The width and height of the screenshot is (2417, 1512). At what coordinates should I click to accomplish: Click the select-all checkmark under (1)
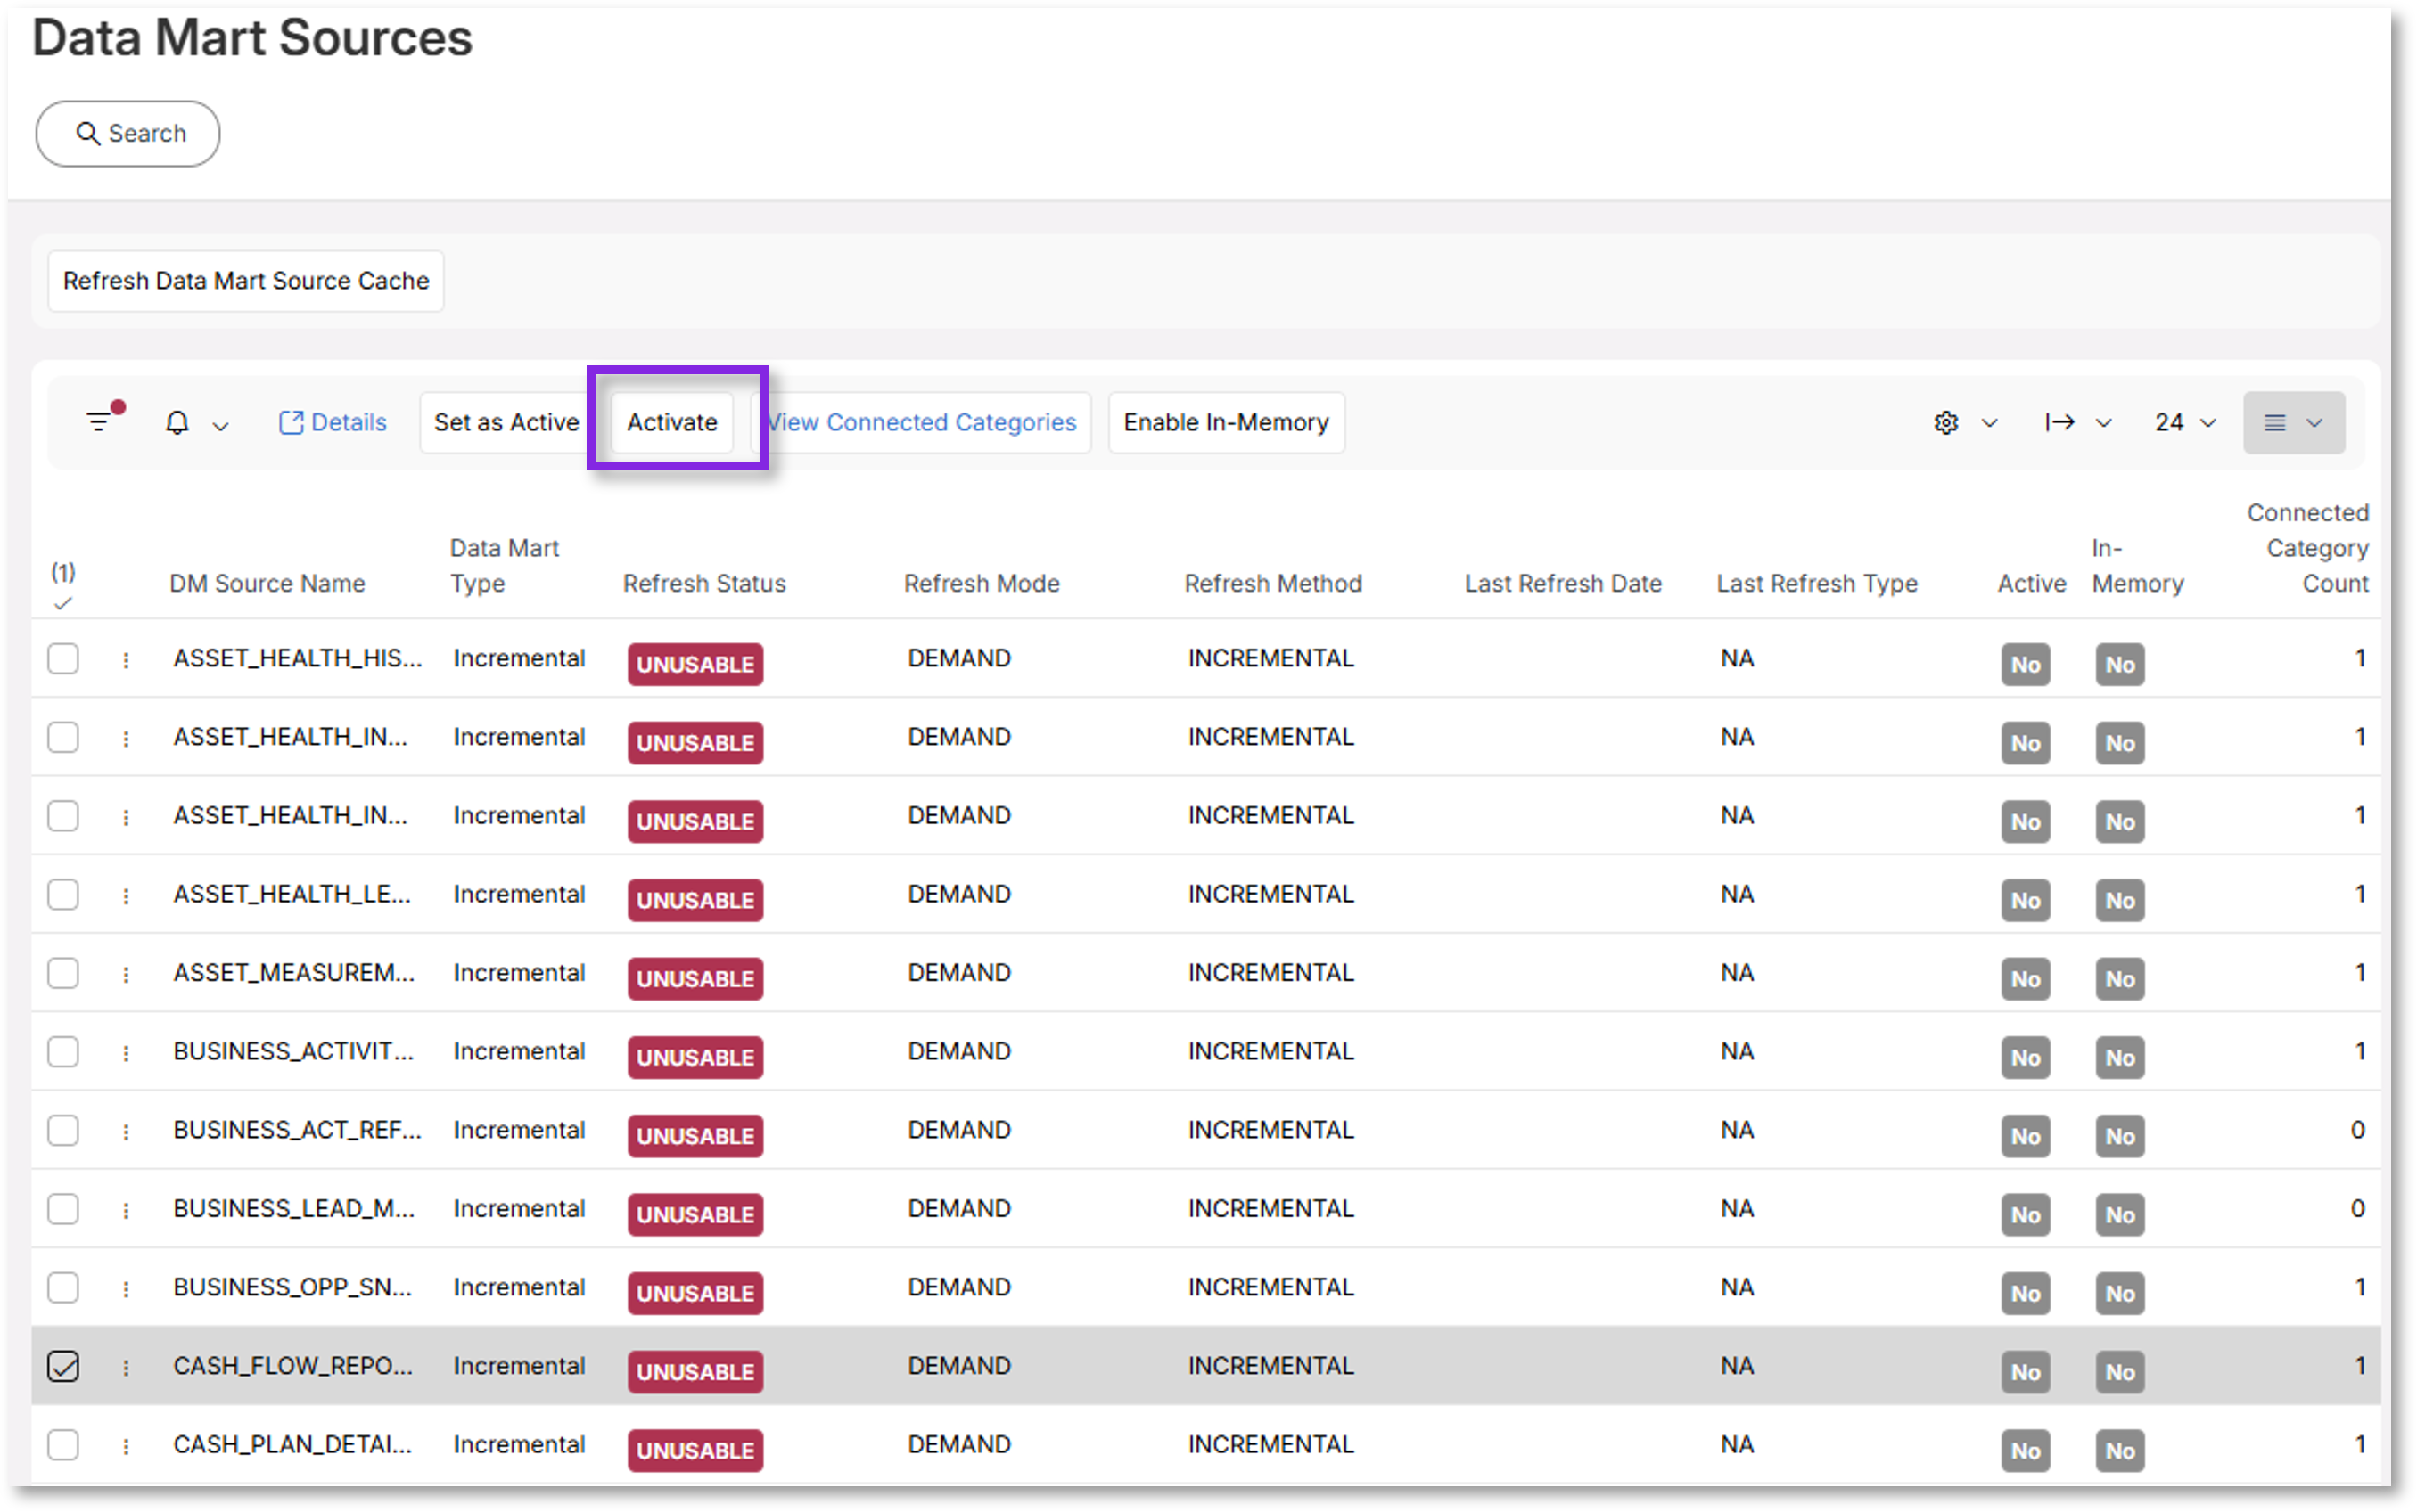coord(63,603)
